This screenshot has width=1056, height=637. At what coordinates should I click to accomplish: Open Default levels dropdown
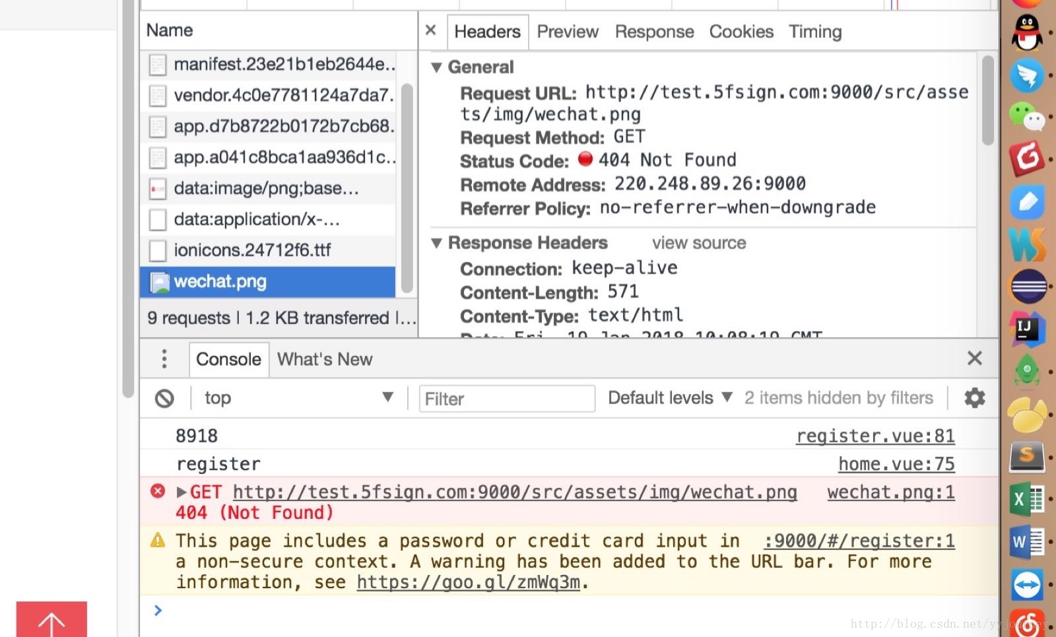click(670, 397)
